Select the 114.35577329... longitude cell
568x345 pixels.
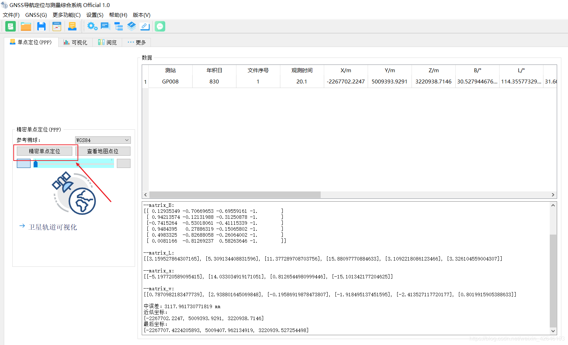coord(521,82)
